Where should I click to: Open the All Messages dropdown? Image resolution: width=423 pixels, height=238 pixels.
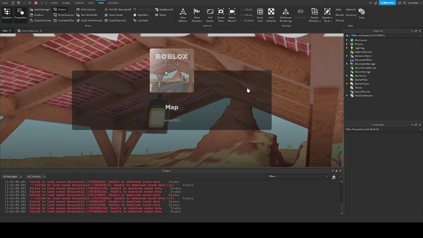pos(13,177)
